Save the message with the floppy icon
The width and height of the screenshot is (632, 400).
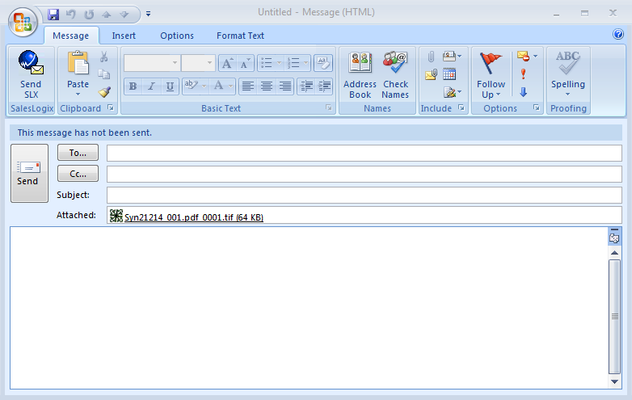coord(53,15)
